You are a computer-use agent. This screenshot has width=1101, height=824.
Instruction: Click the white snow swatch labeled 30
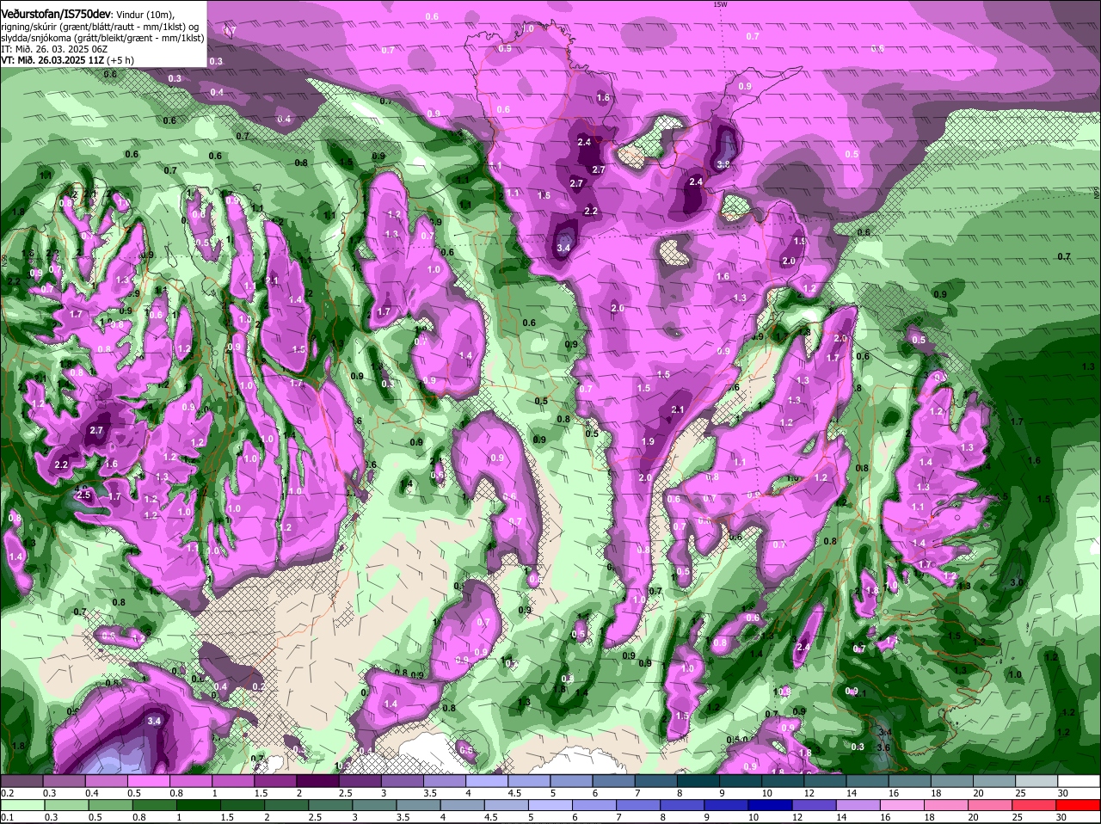tap(1079, 781)
